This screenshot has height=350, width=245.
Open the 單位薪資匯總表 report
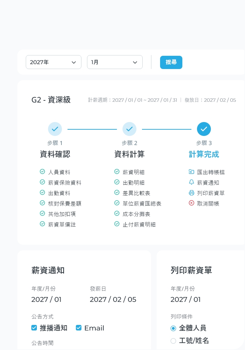(142, 204)
